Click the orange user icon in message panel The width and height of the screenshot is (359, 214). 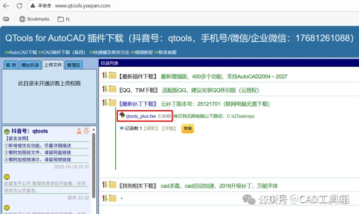[79, 131]
